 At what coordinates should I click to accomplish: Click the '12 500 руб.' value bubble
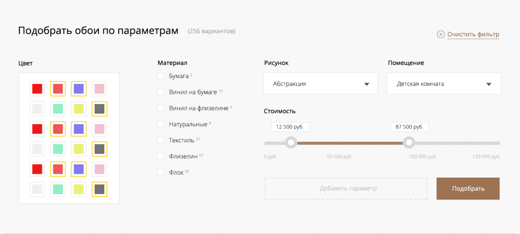[291, 127]
